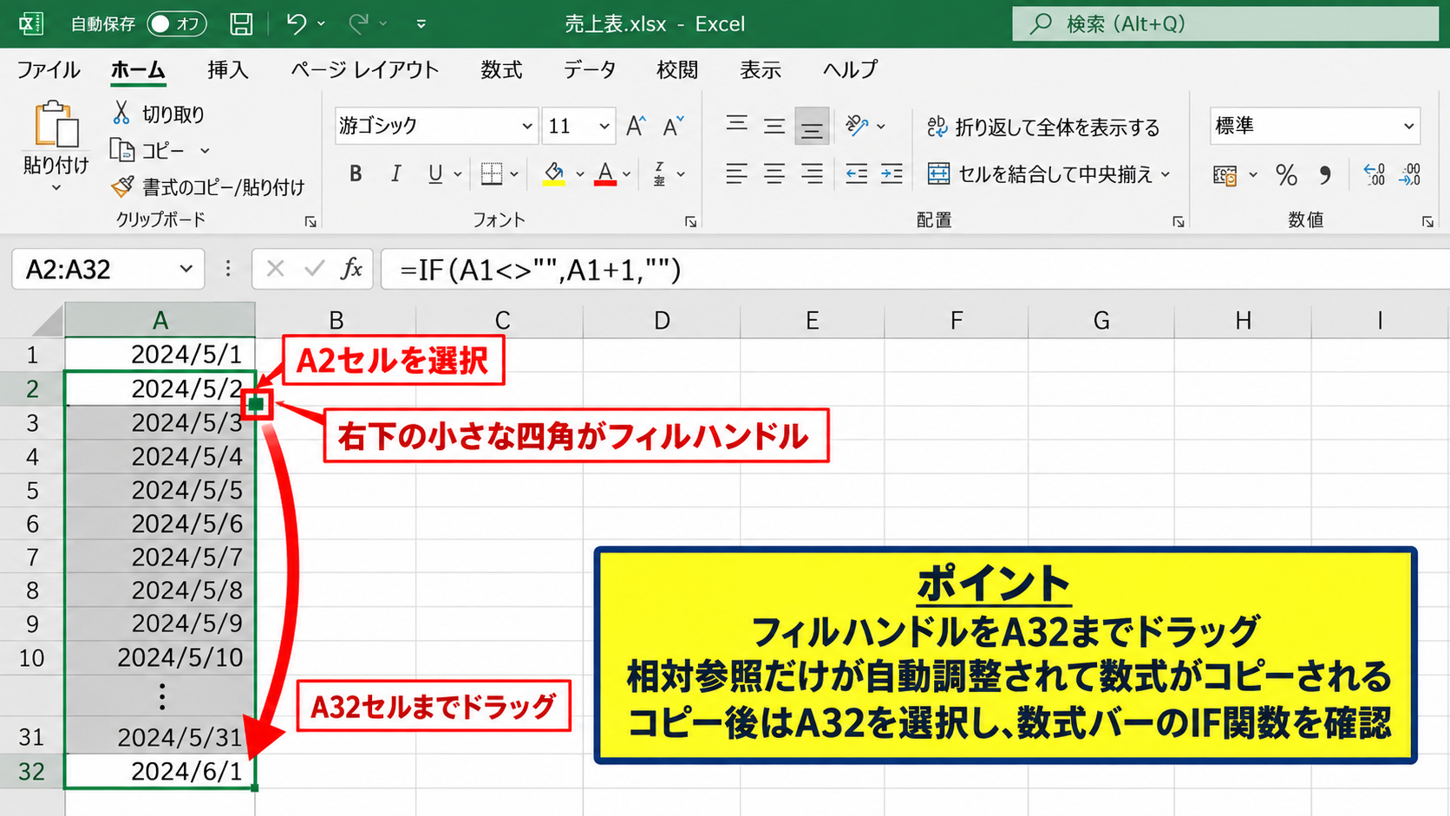Click the text orientation icon

click(x=857, y=127)
